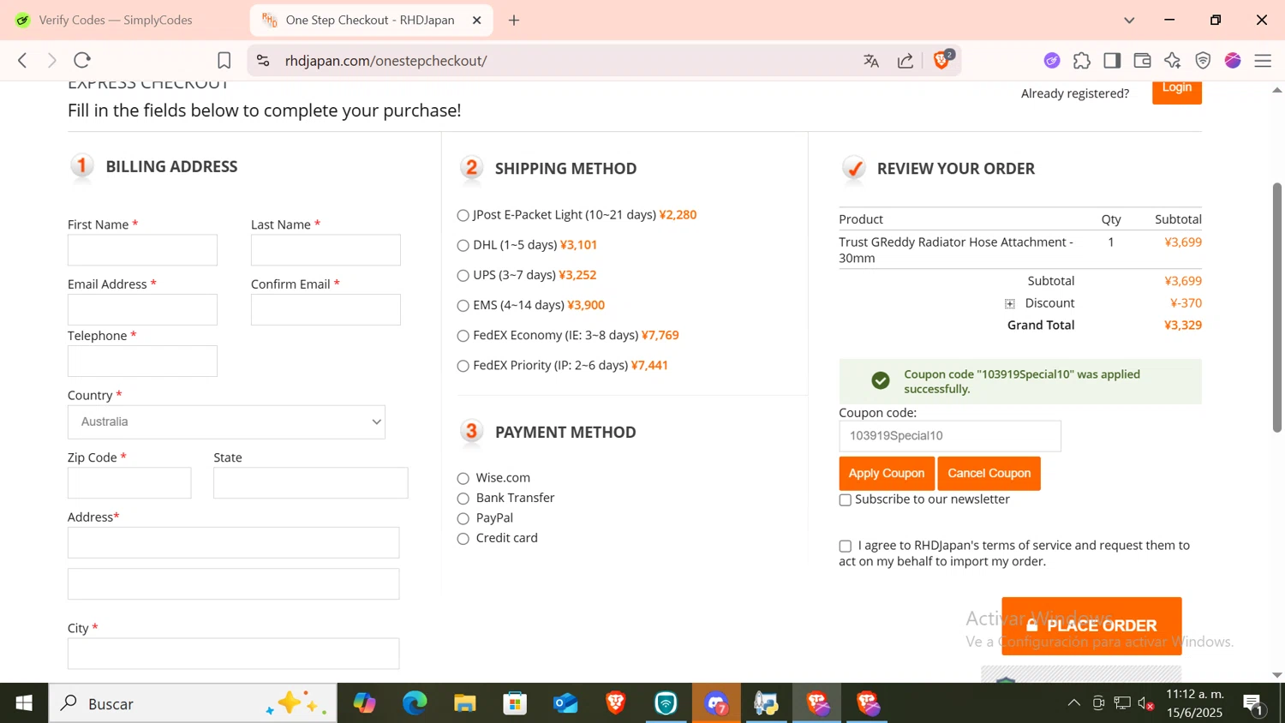Select the One Step Checkout RHDJapan tab
The height and width of the screenshot is (723, 1285).
371,20
